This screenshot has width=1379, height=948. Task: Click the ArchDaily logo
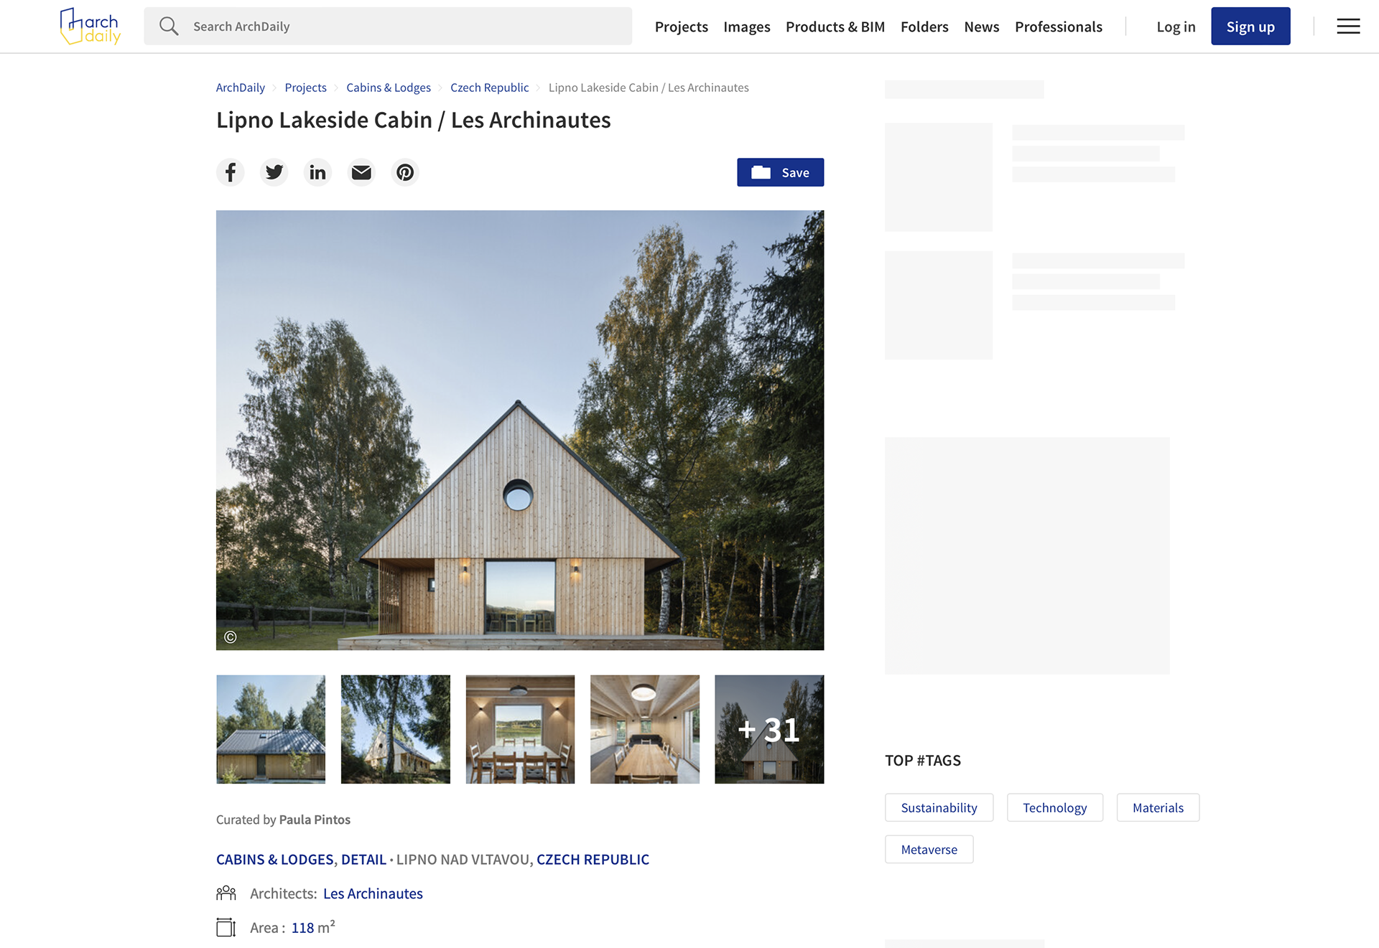coord(90,27)
